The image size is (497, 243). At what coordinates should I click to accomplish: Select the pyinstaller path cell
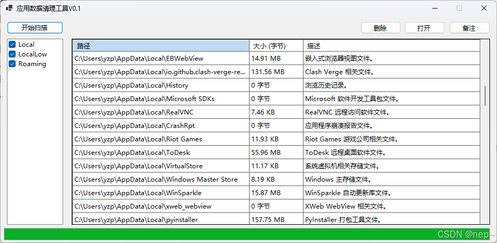tap(161, 219)
